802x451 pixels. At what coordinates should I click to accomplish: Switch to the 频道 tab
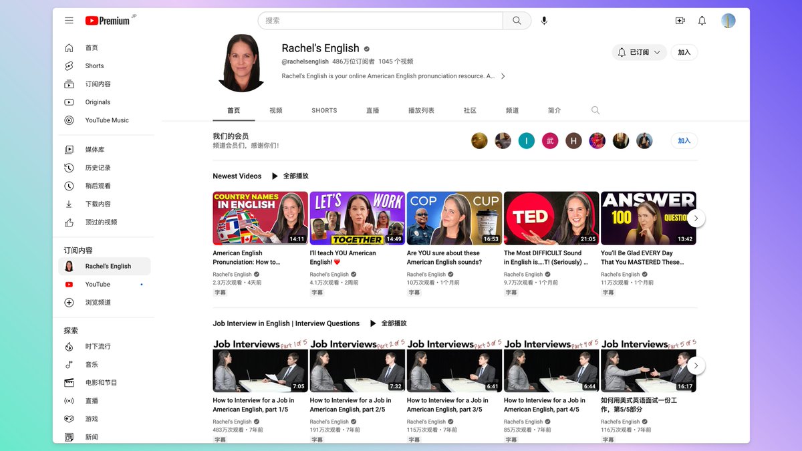pos(512,110)
